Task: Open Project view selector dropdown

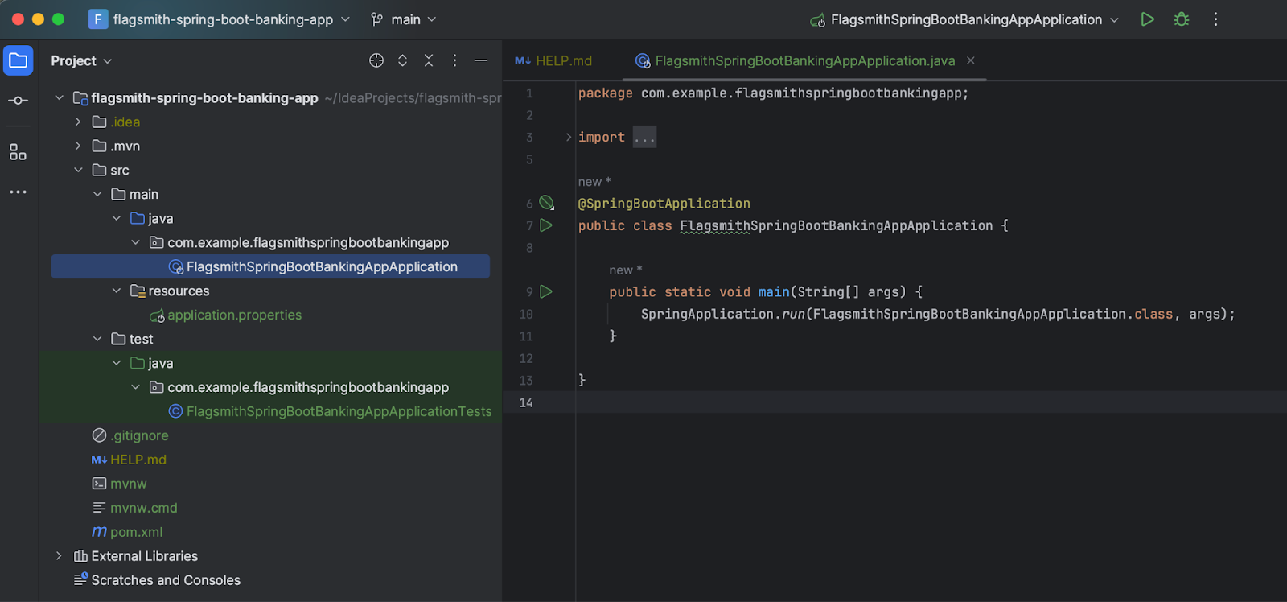Action: (81, 60)
